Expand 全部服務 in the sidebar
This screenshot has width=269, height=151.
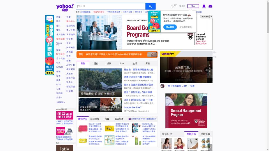(61, 102)
